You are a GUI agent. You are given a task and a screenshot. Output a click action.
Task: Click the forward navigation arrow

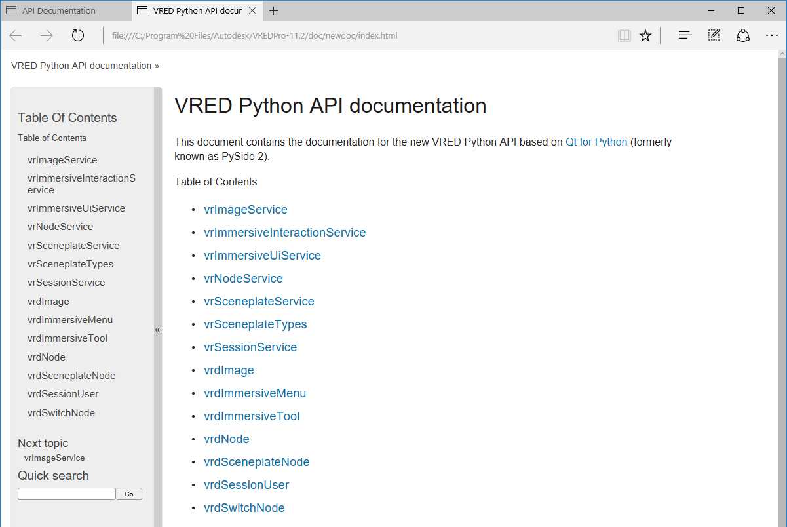(x=47, y=35)
